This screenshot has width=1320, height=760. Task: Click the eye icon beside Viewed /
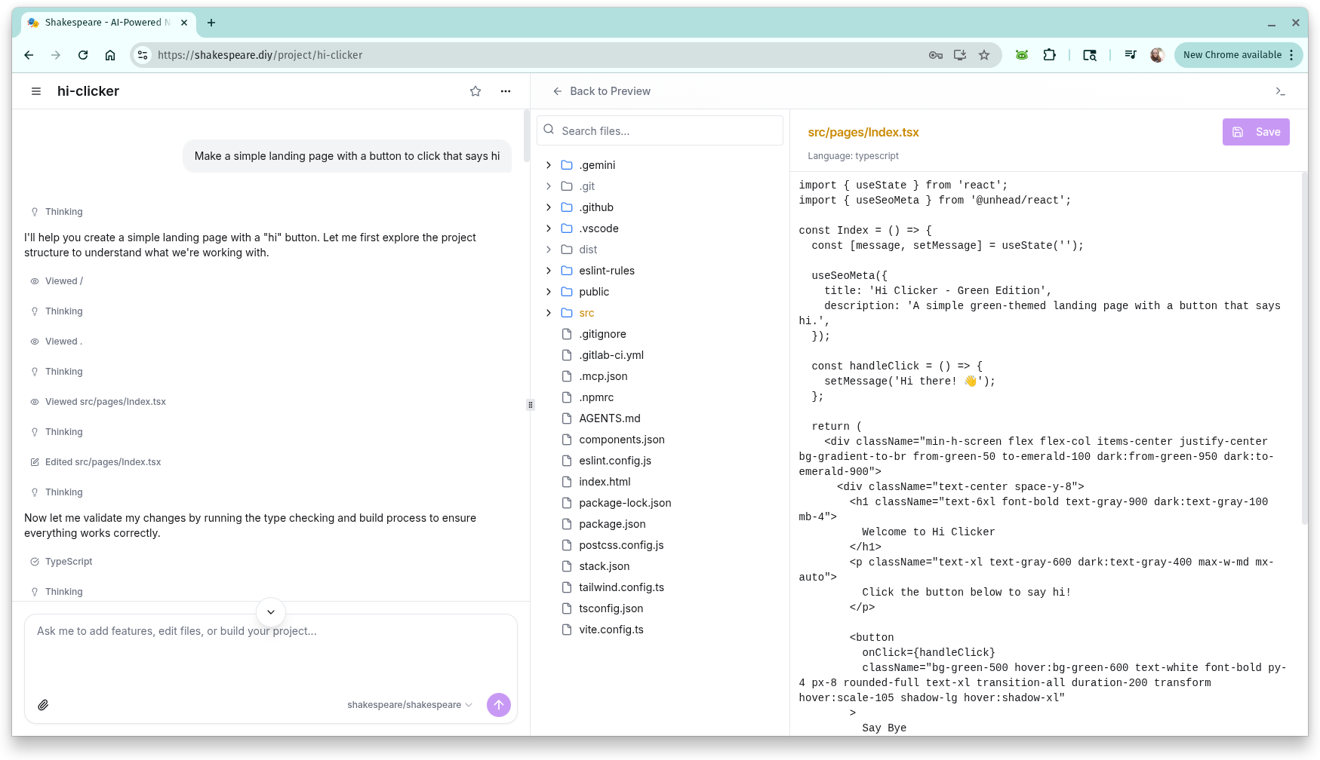coord(34,280)
